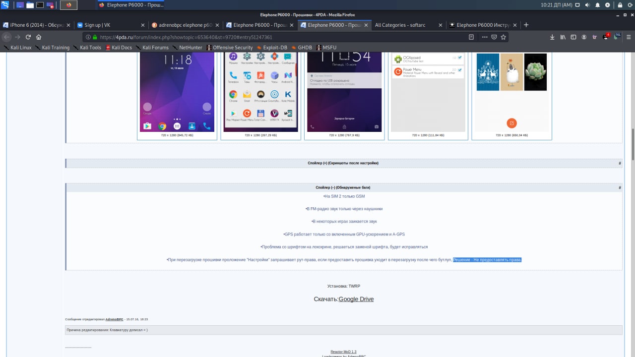The height and width of the screenshot is (357, 635).
Task: Close the Sign up | VK tab
Action: click(x=143, y=25)
